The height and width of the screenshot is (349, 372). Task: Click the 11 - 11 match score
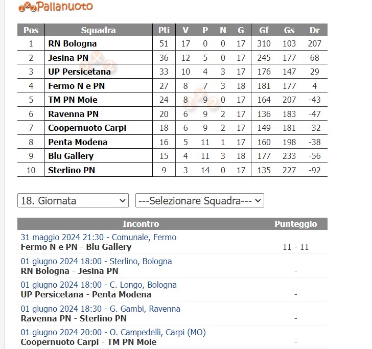pos(295,247)
